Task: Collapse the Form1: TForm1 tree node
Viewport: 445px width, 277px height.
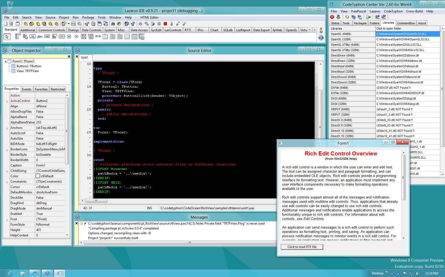Action: click(5, 61)
